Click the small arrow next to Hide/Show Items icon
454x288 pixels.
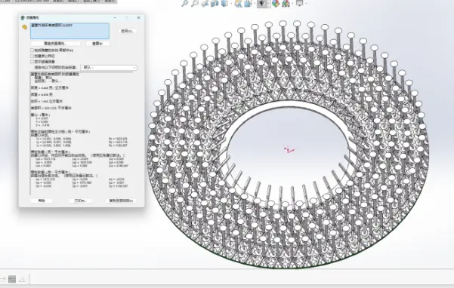(269, 4)
